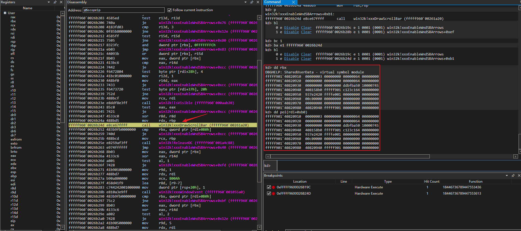Close the Registers panel
The width and height of the screenshot is (521, 231).
click(61, 2)
